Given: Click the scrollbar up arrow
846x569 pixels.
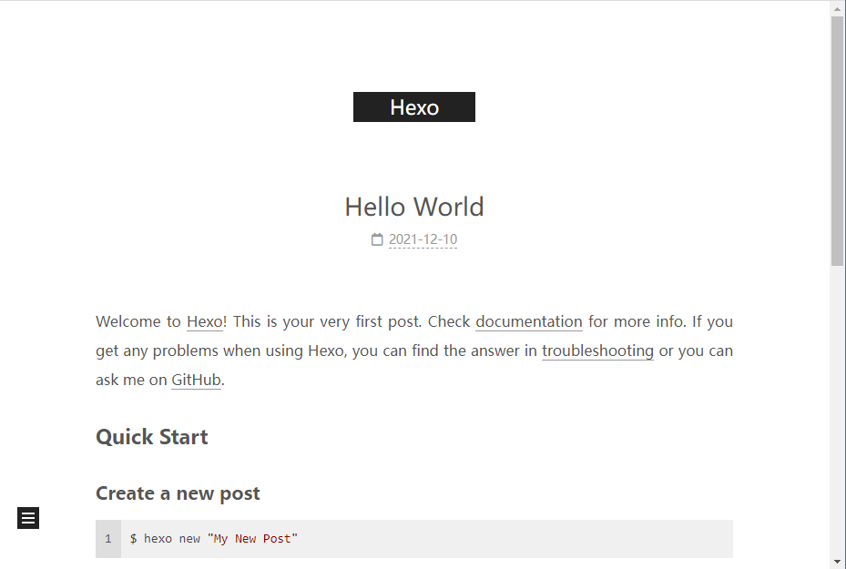Looking at the screenshot, I should pyautogui.click(x=838, y=8).
